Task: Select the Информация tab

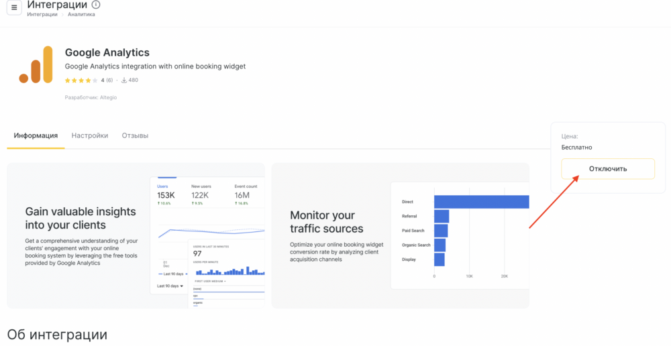Action: [x=36, y=135]
